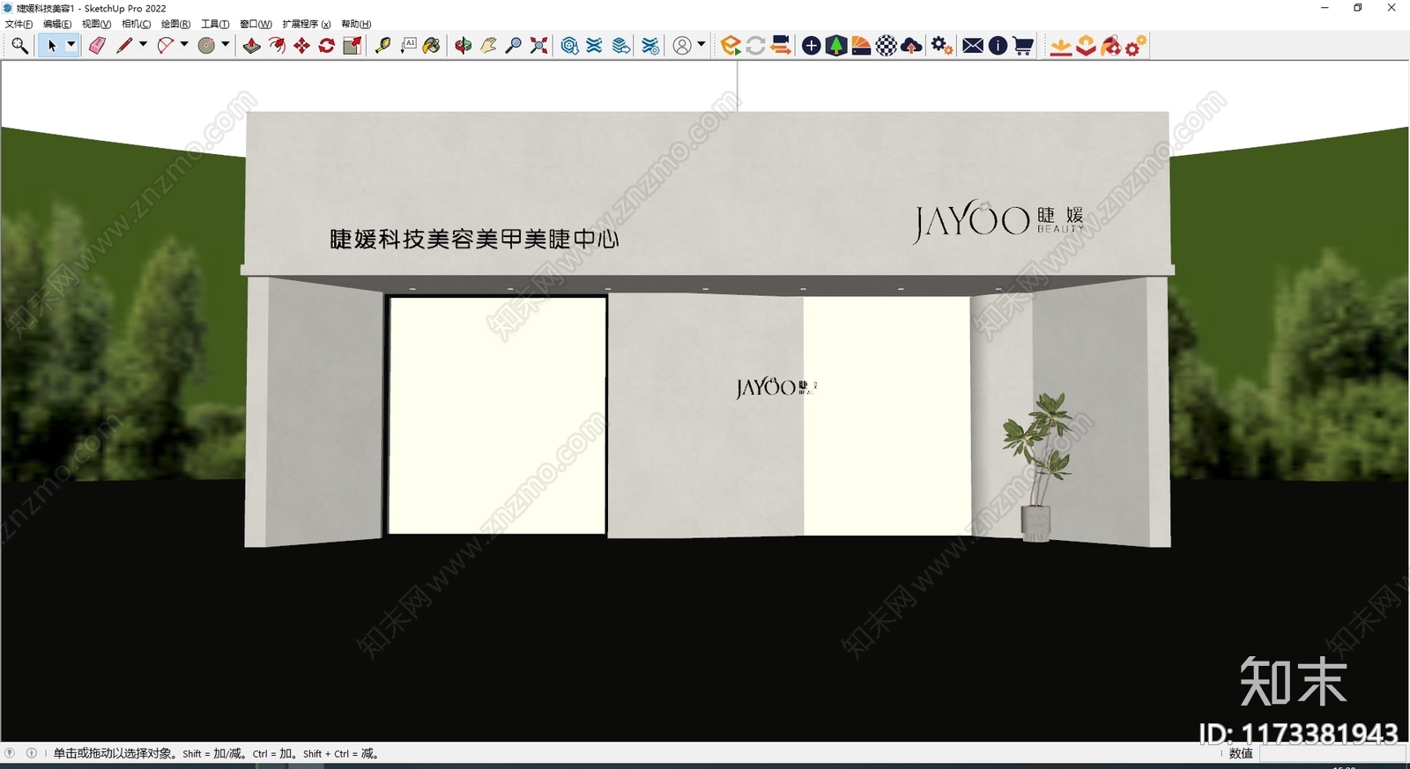Image resolution: width=1410 pixels, height=769 pixels.
Task: Open the 视图(V) menu
Action: [x=96, y=24]
